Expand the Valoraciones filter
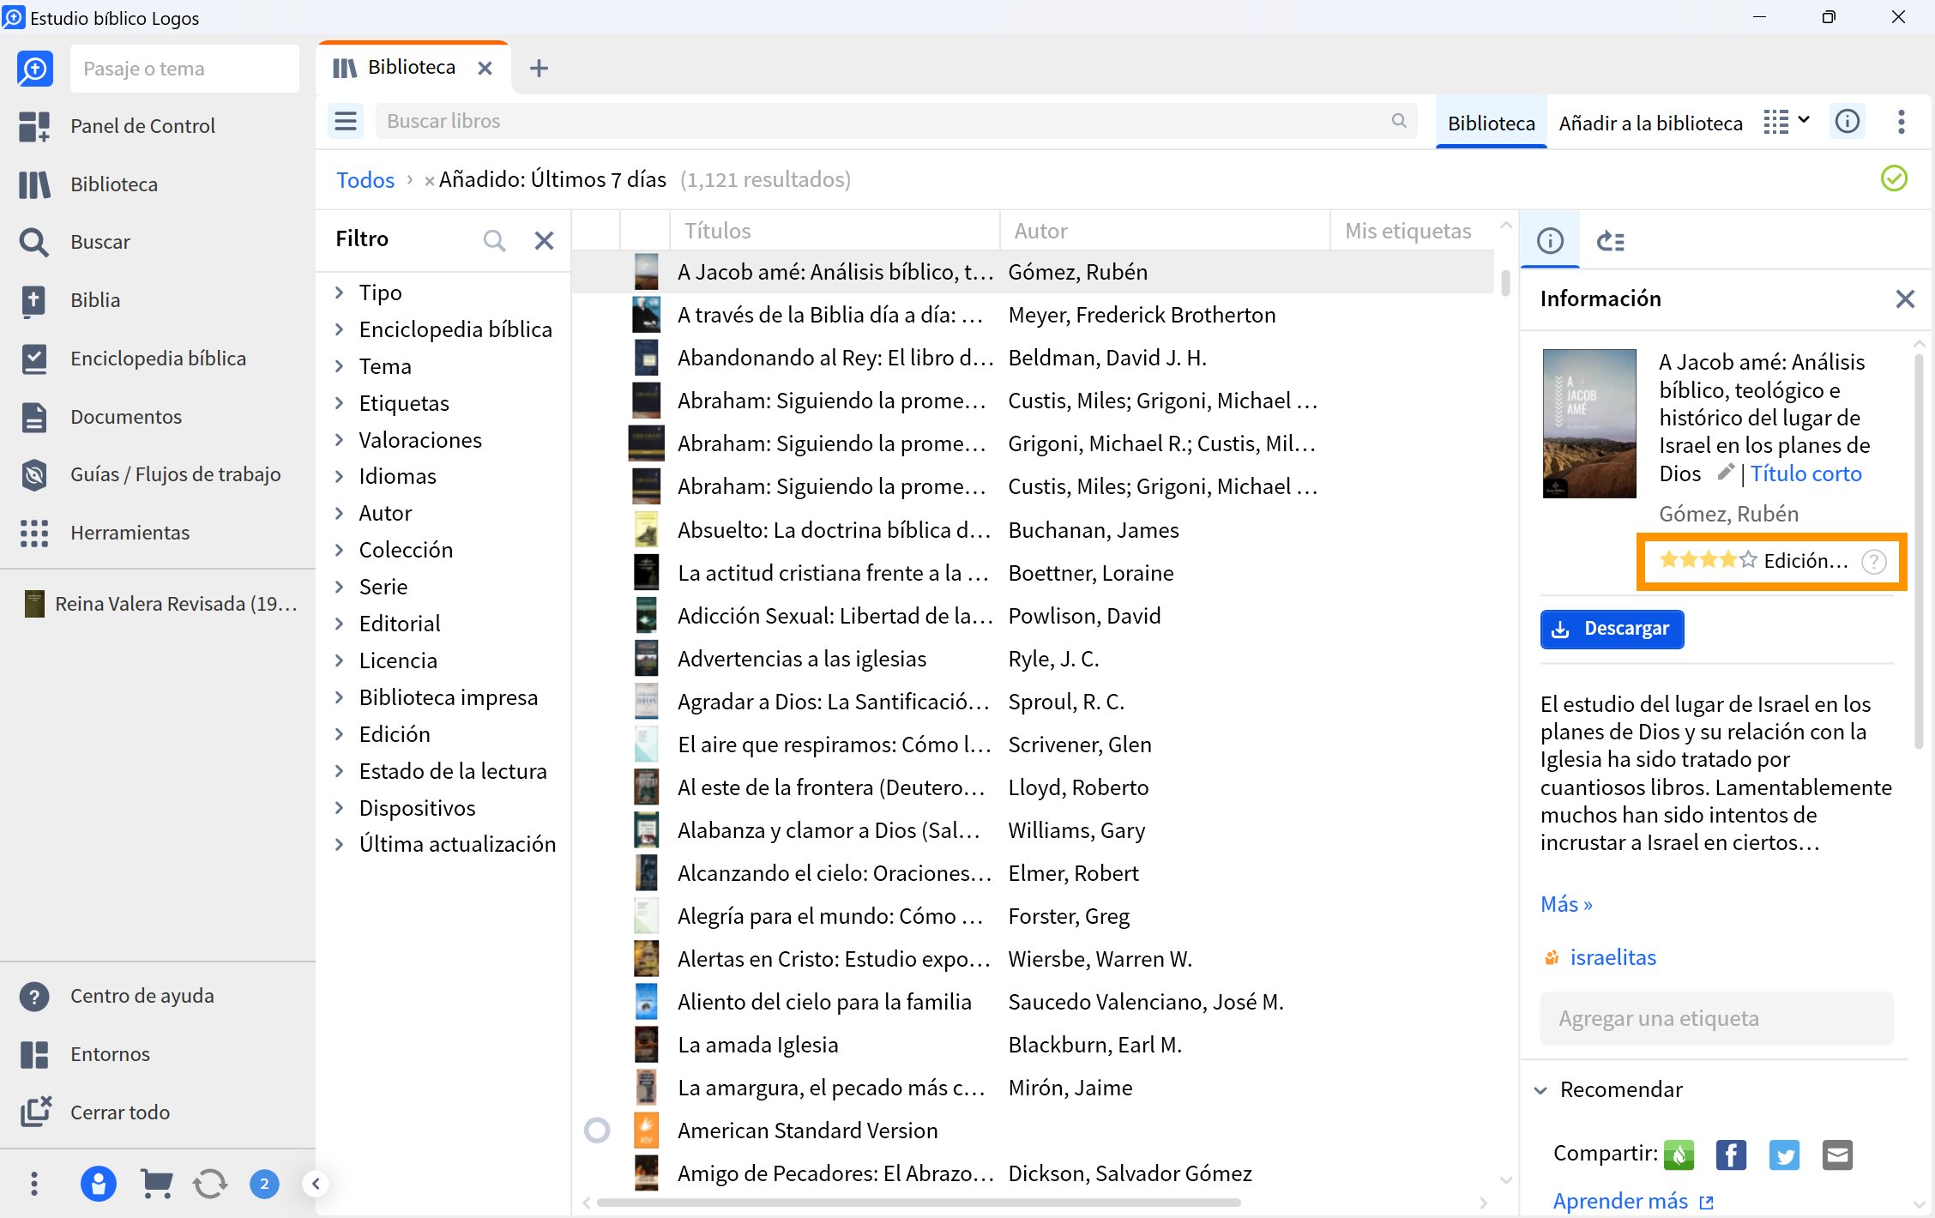This screenshot has height=1218, width=1935. (x=340, y=440)
